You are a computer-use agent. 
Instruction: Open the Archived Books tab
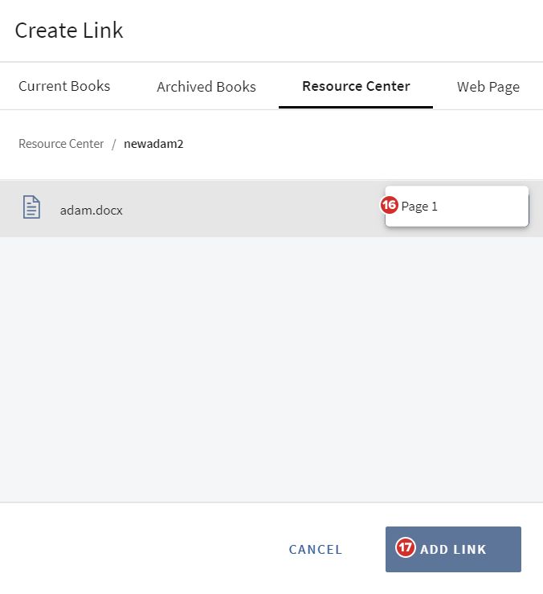pyautogui.click(x=206, y=87)
